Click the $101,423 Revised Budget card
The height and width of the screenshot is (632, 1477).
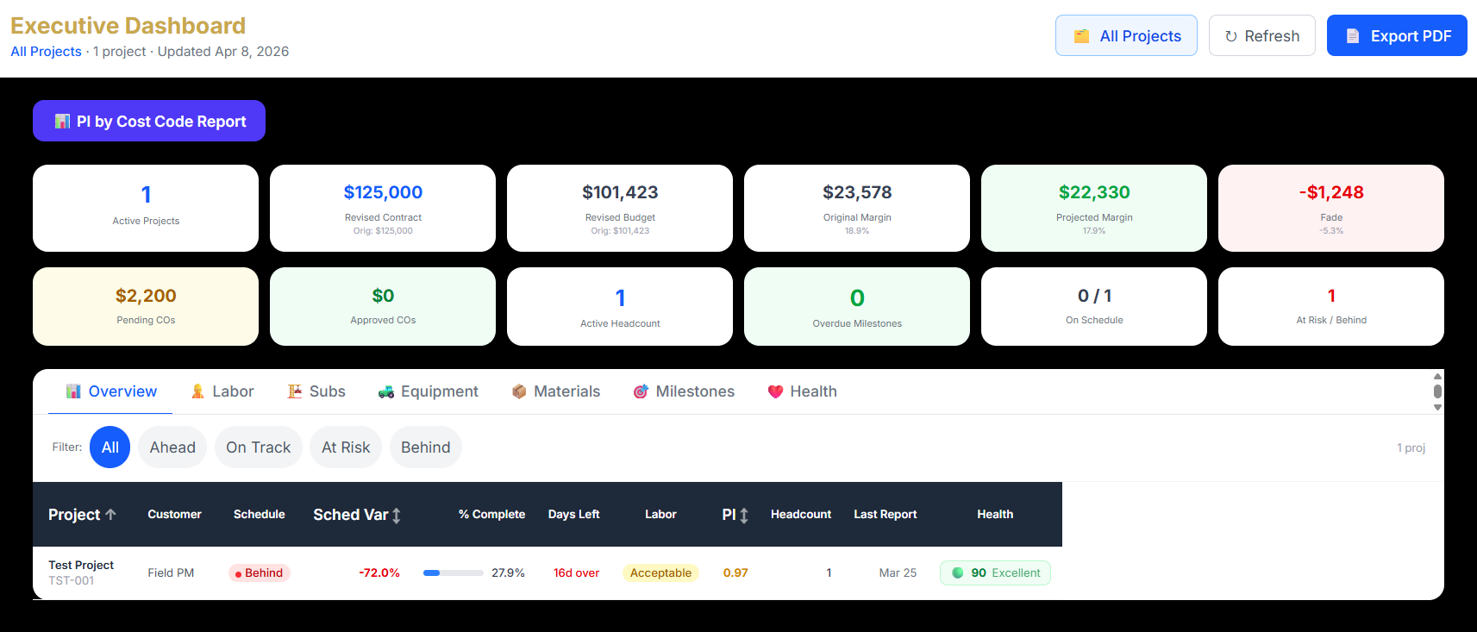pyautogui.click(x=620, y=208)
